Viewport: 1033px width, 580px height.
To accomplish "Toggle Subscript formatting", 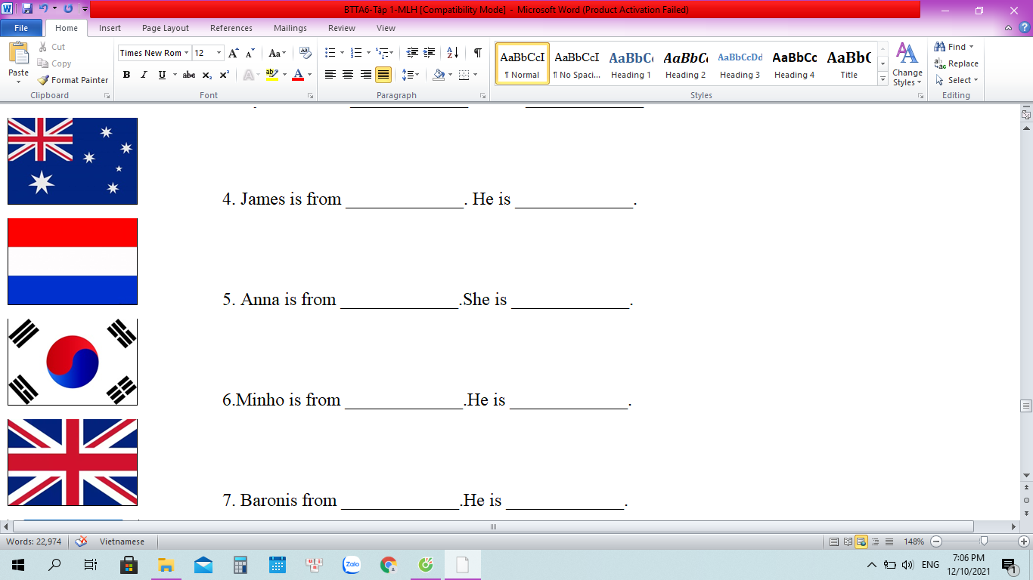I will 207,75.
